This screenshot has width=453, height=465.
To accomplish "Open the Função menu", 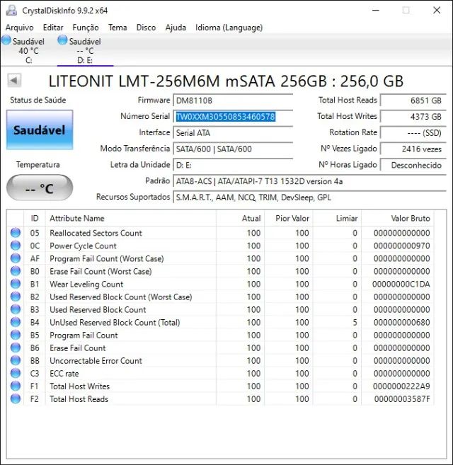I will tap(86, 28).
